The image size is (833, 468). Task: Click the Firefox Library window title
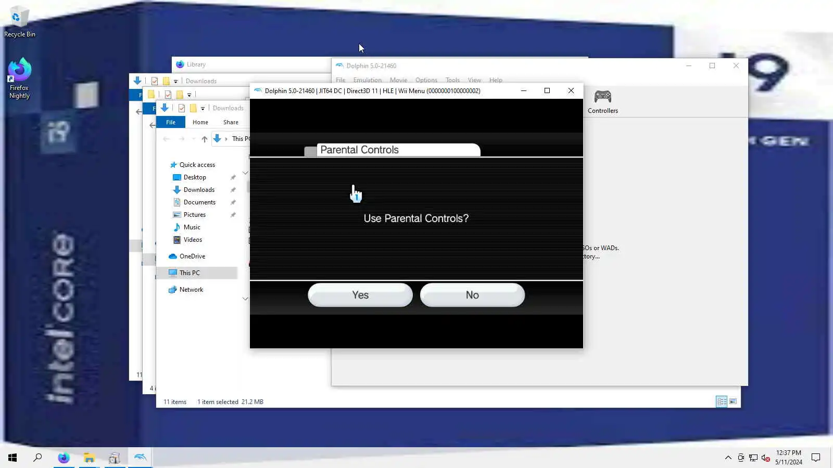[196, 64]
